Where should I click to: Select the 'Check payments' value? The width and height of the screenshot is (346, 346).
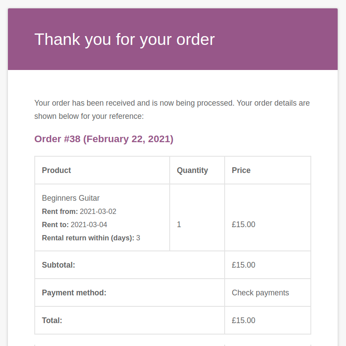260,293
